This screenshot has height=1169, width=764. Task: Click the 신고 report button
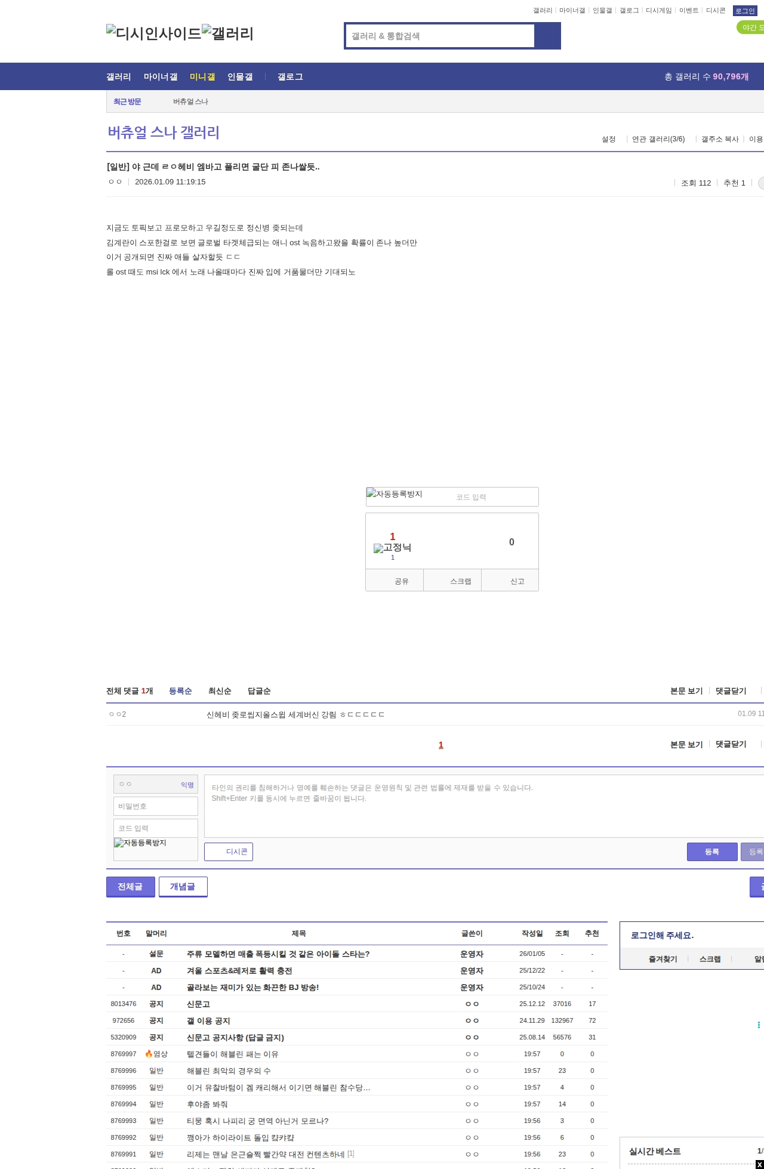click(517, 581)
